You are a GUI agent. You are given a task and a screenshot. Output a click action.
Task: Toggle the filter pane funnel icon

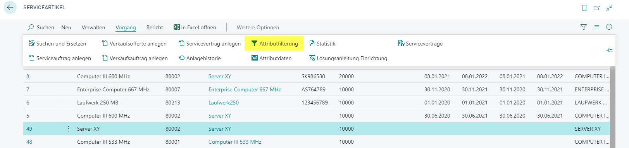click(584, 27)
